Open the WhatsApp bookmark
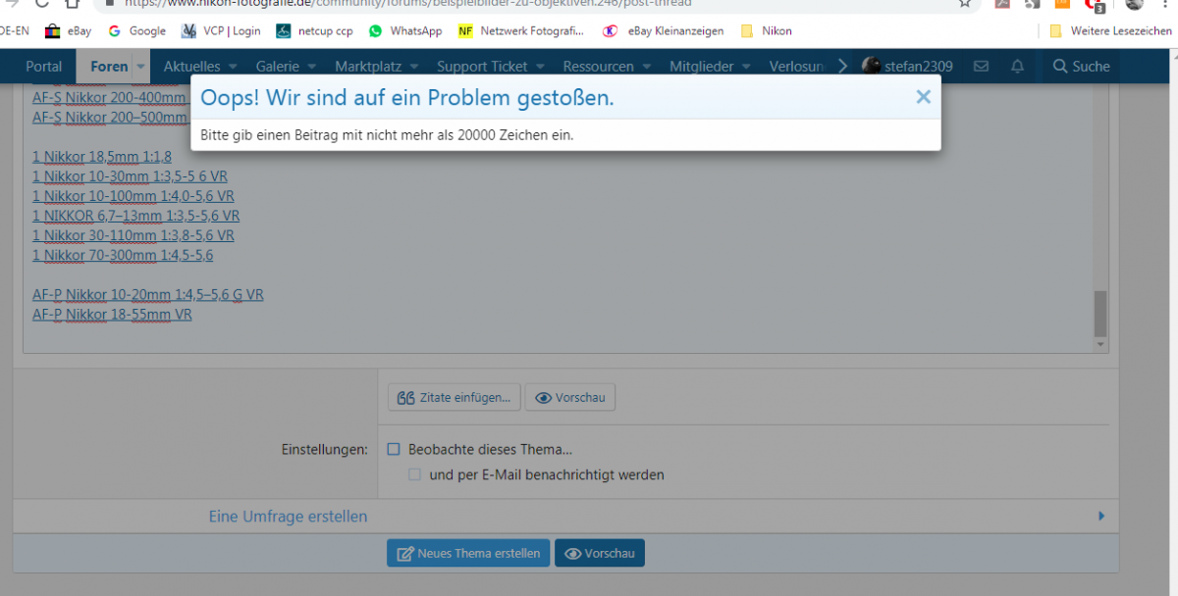This screenshot has height=596, width=1178. tap(405, 31)
